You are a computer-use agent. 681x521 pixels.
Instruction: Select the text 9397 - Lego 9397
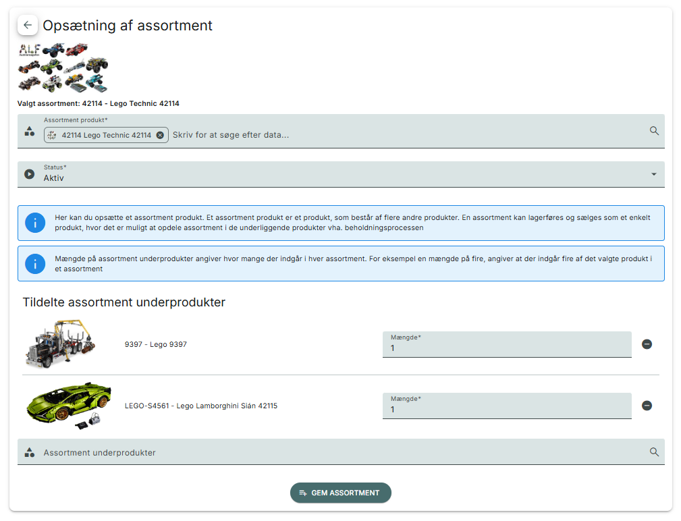tap(155, 344)
